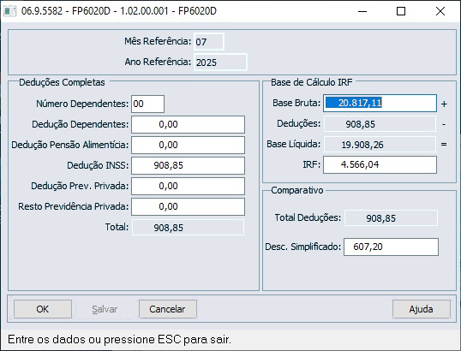Select the Dedução Pensão Alimentícia field
The width and height of the screenshot is (461, 351).
point(188,145)
